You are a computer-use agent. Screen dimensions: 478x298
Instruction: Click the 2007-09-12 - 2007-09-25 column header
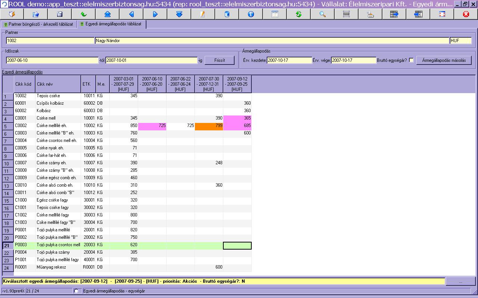click(237, 84)
